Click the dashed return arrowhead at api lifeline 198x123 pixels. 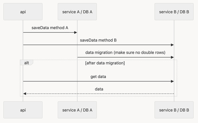tap(25, 94)
